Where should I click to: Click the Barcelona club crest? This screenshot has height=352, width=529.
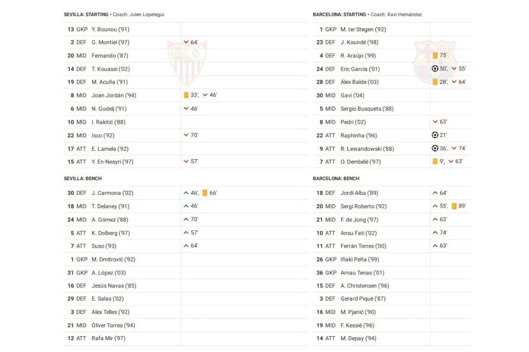[x=427, y=62]
